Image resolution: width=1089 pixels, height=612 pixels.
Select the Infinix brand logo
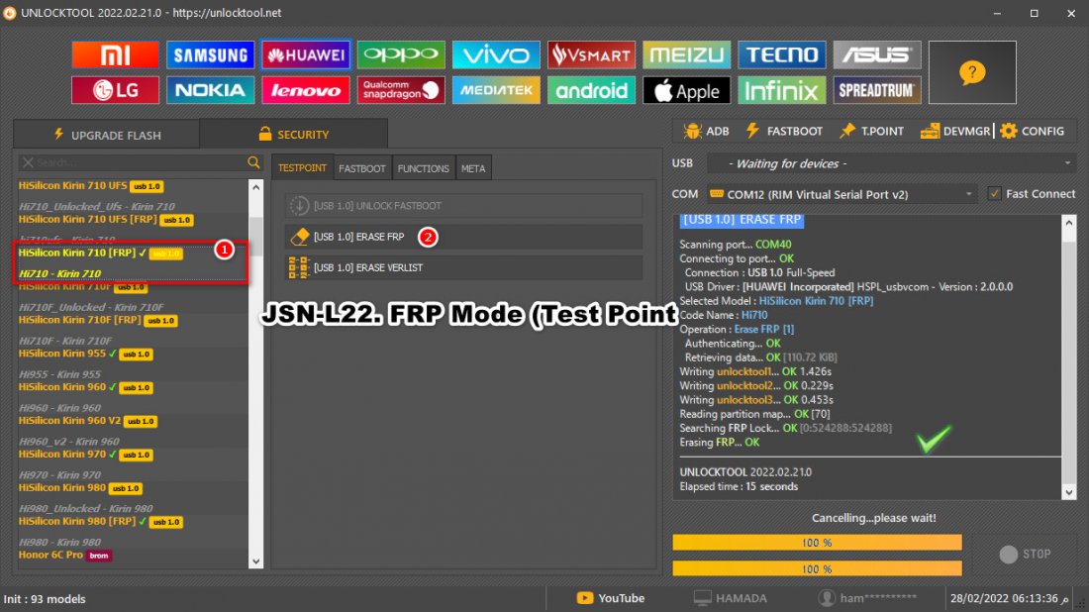pyautogui.click(x=781, y=90)
